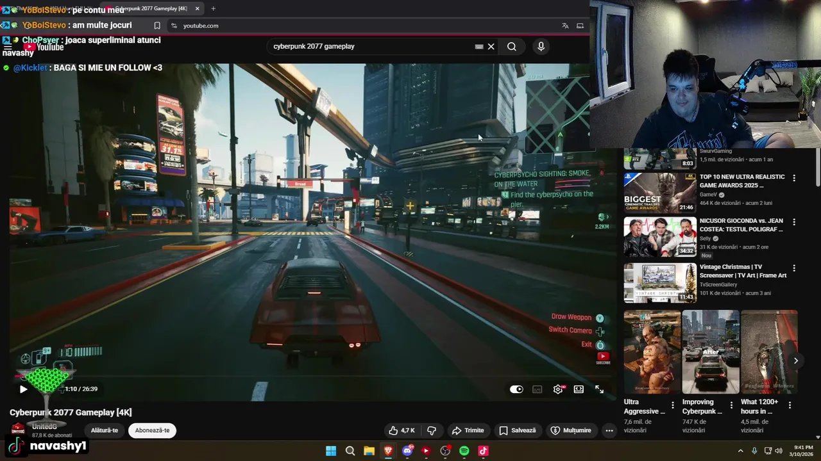Viewport: 821px width, 461px height.
Task: Subscribe using Abonează-te button
Action: [x=153, y=430]
